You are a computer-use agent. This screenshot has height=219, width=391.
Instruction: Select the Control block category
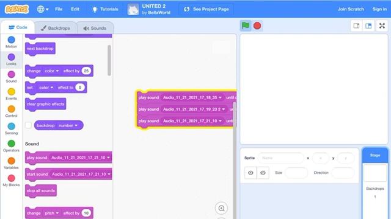coord(11,111)
